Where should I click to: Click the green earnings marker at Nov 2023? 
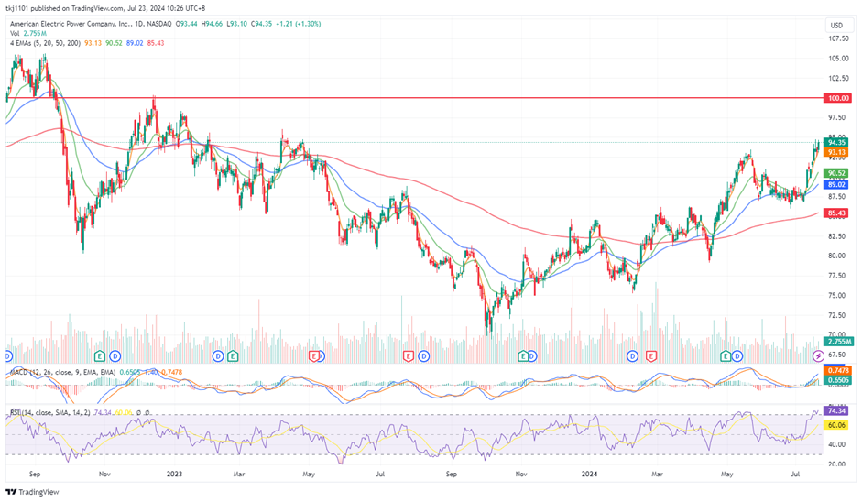pyautogui.click(x=523, y=356)
